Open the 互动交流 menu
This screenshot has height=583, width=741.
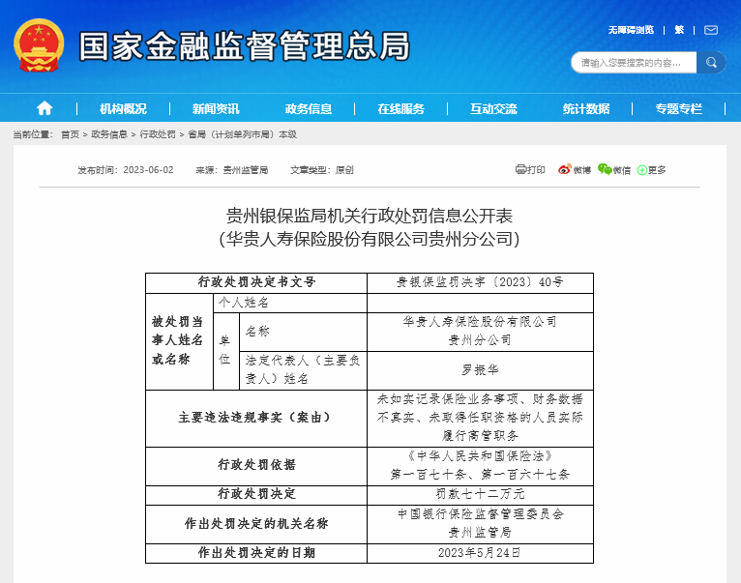pos(493,109)
